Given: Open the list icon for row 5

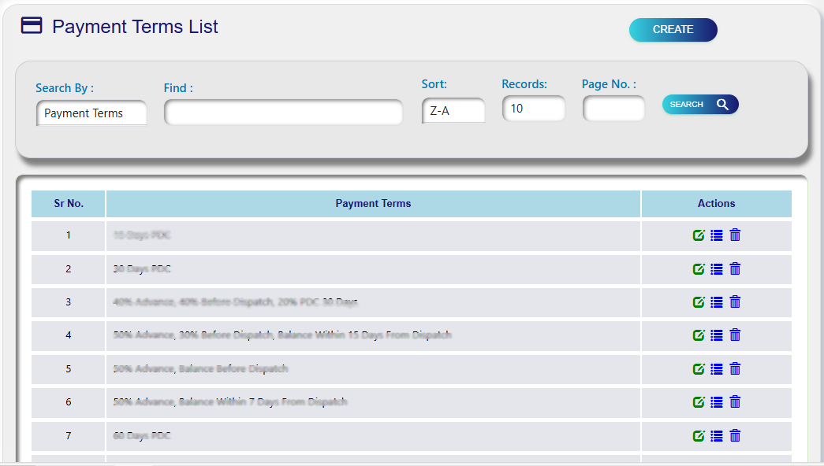Looking at the screenshot, I should [717, 369].
